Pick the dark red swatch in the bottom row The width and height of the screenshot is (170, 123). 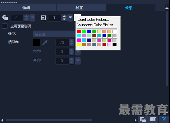[104, 44]
